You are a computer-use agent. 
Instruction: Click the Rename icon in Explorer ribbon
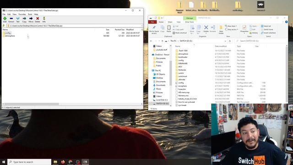pyautogui.click(x=212, y=27)
